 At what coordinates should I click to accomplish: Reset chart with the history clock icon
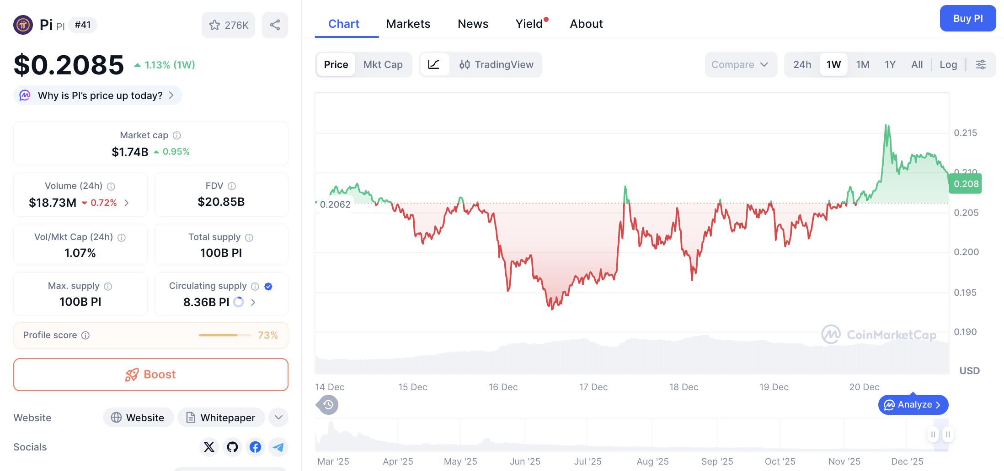click(327, 405)
